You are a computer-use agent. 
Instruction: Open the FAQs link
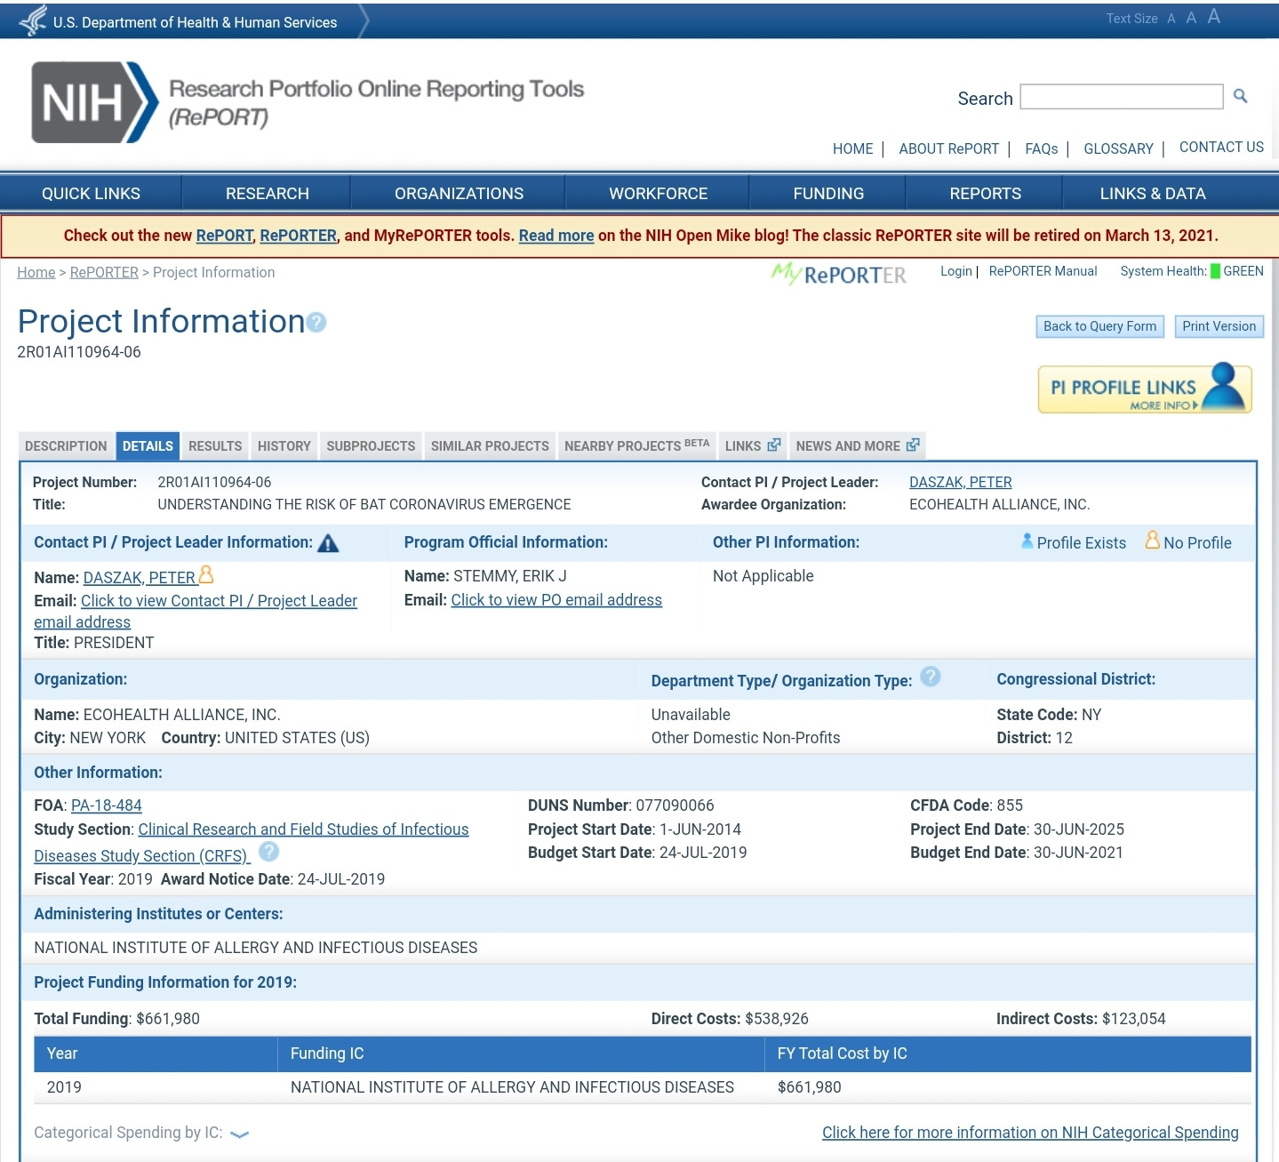tap(1041, 148)
